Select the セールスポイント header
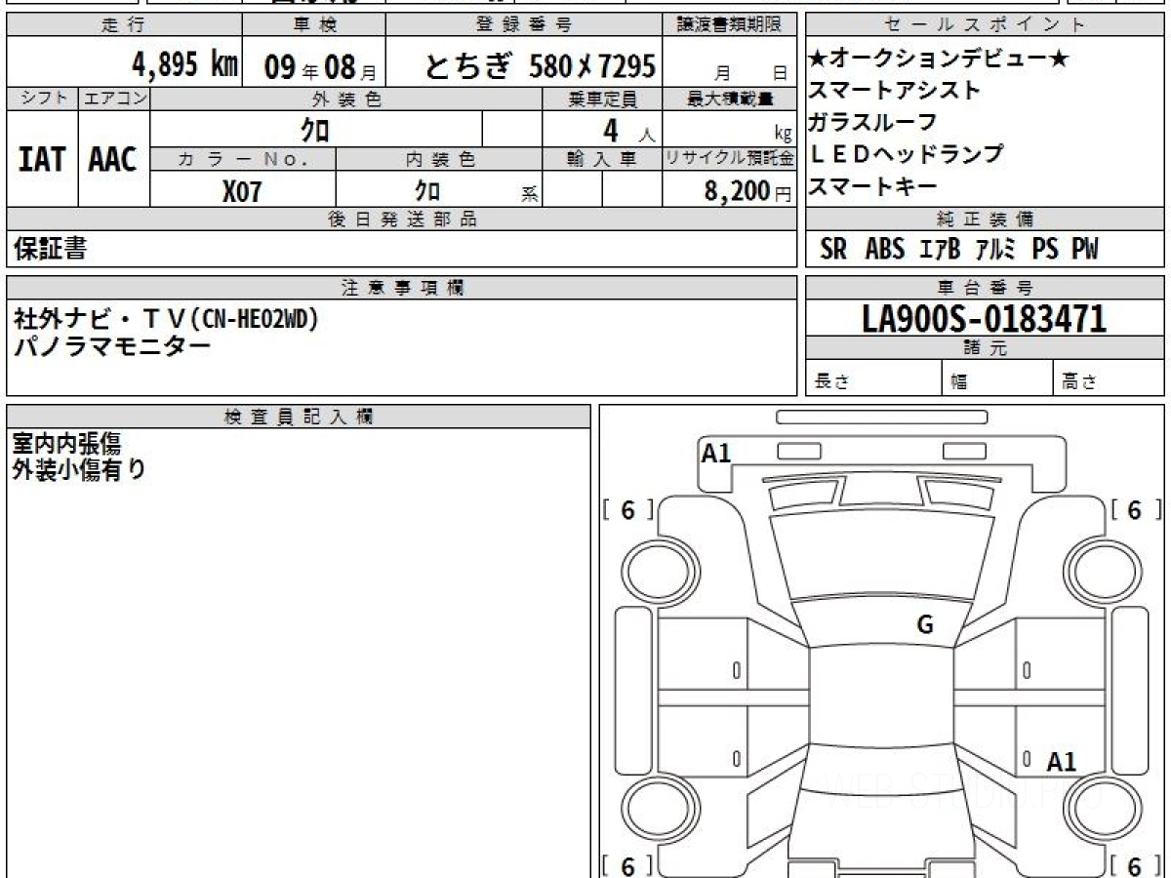Viewport: 1171px width, 878px height. coord(985,25)
